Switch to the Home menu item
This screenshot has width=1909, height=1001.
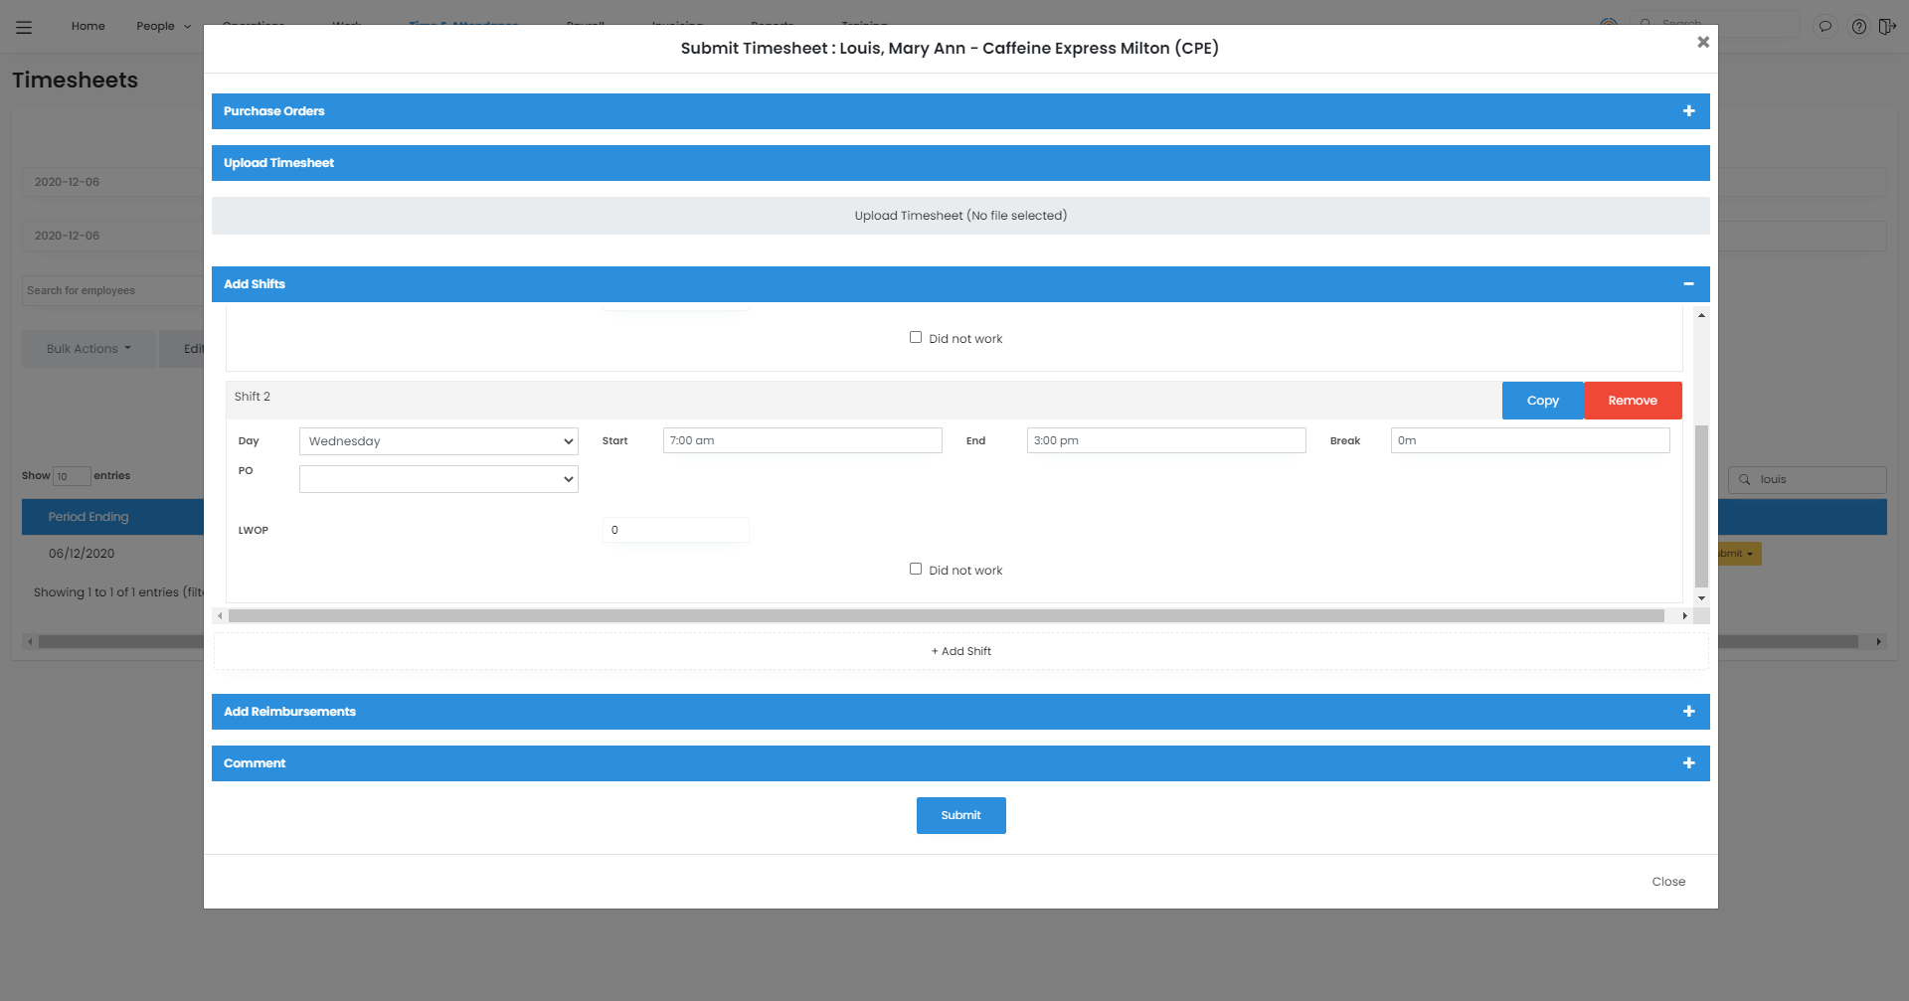click(87, 27)
